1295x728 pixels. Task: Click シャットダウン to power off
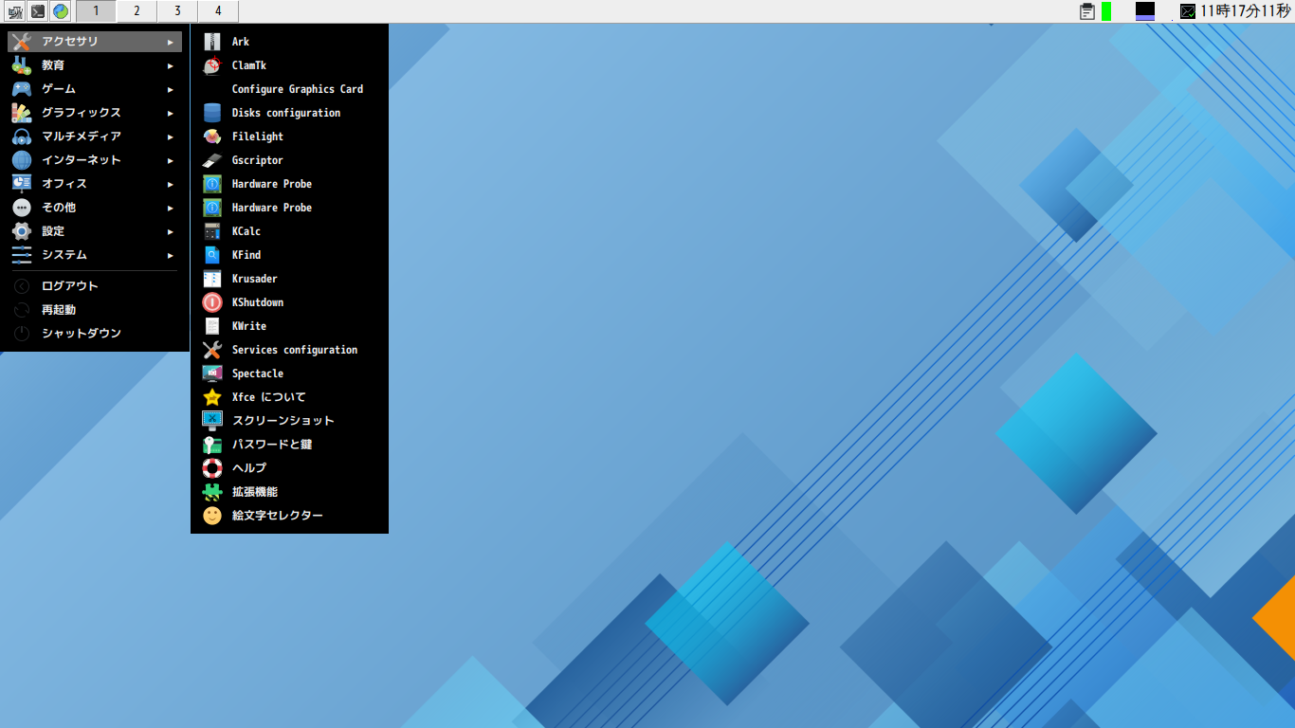click(x=95, y=334)
